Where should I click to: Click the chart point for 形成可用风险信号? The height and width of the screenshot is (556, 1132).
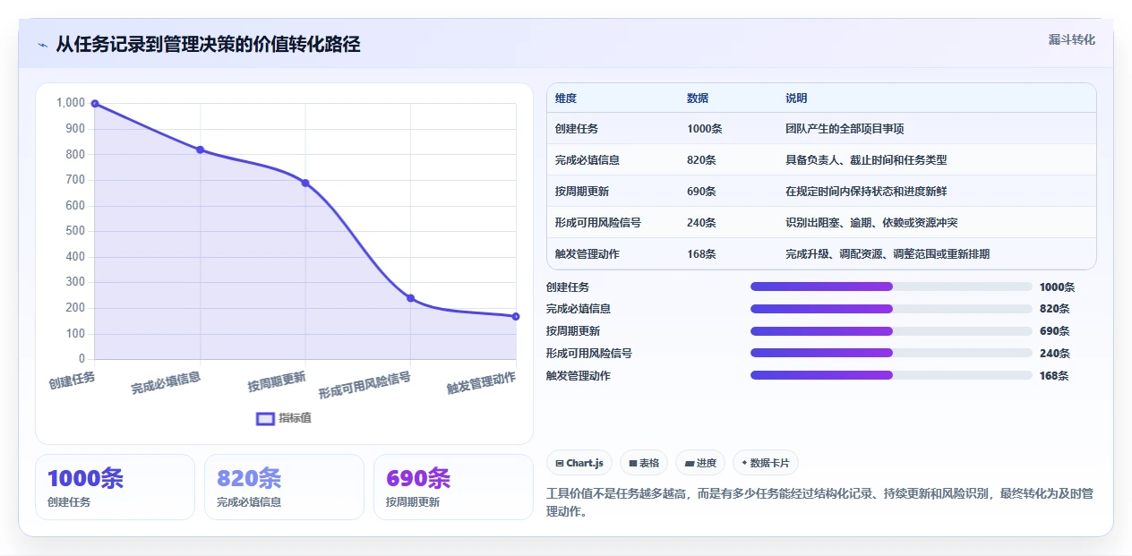pos(411,298)
